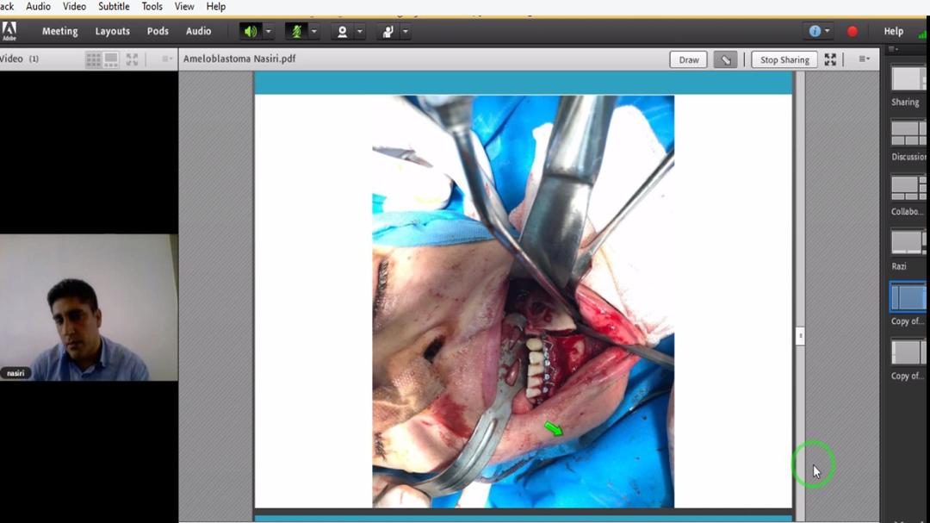Open the Meeting menu
The width and height of the screenshot is (930, 523).
point(59,31)
